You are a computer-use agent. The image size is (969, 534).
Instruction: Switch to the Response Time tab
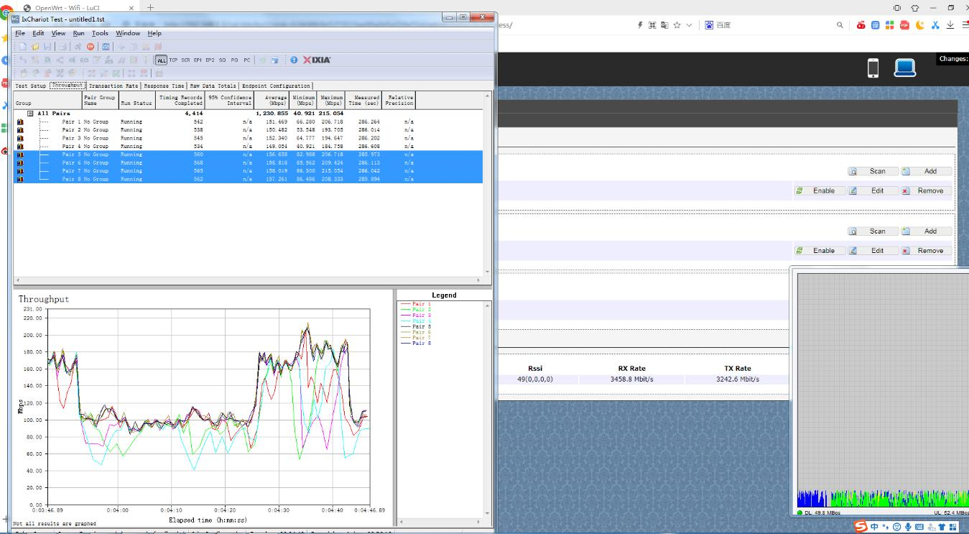tap(164, 86)
